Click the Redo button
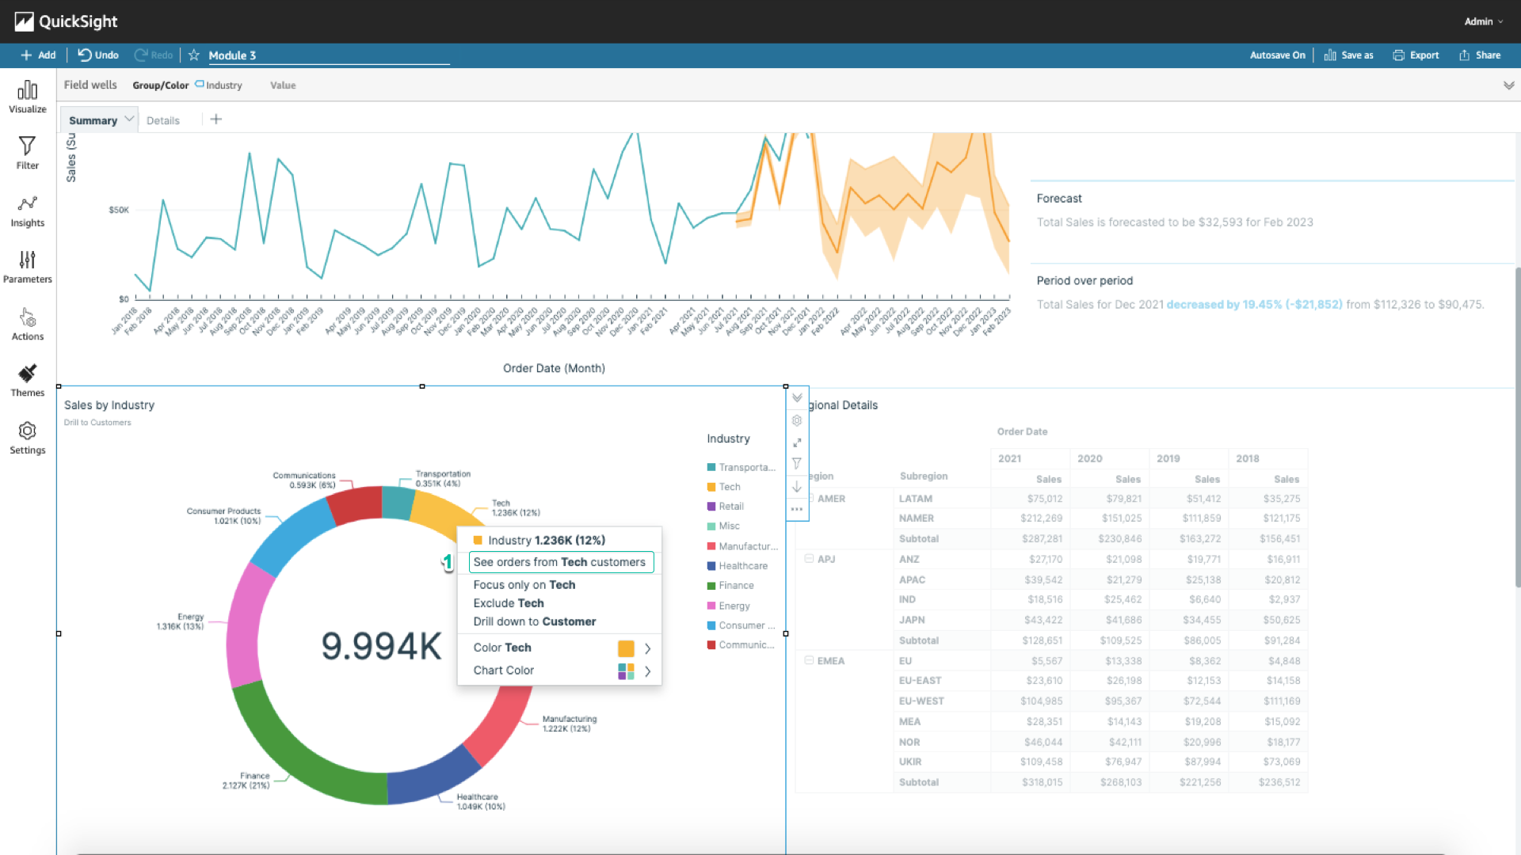Viewport: 1521px width, 855px height. [x=154, y=55]
